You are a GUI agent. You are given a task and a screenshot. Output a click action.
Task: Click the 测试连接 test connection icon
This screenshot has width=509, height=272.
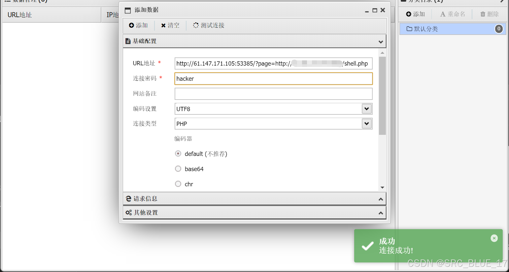click(195, 25)
